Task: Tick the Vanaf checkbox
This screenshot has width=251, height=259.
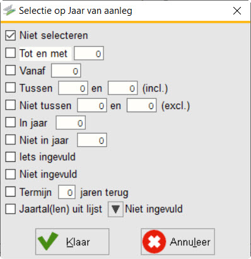Action: [x=11, y=70]
